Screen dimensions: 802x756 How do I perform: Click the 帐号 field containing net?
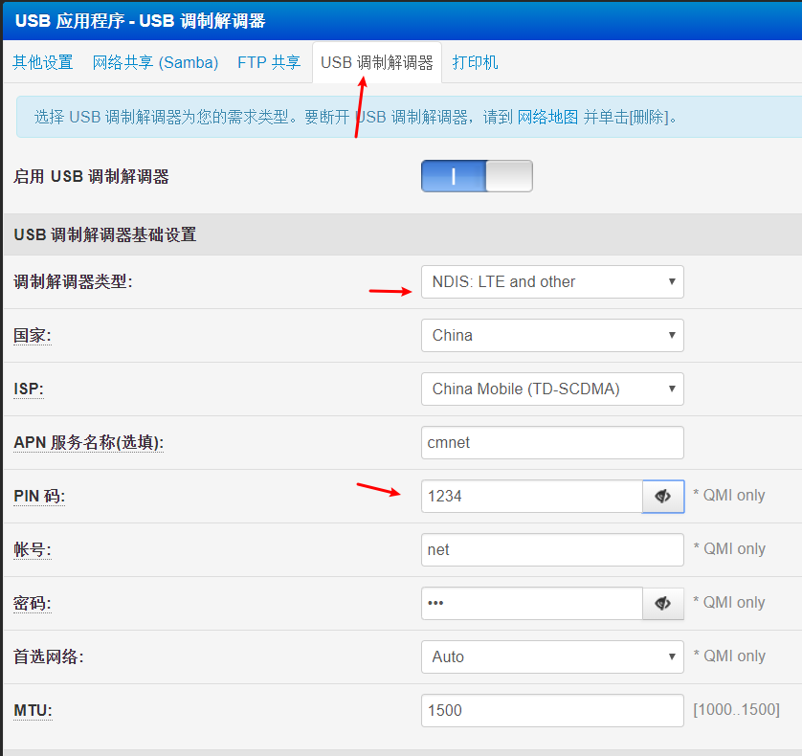click(x=552, y=549)
